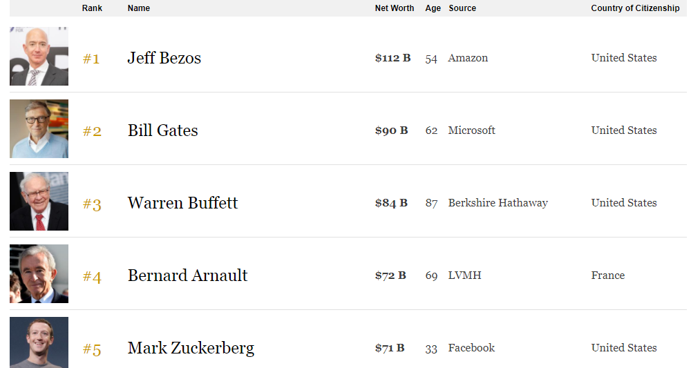Click the third-ranked person's name
The width and height of the screenshot is (691, 368).
(182, 203)
